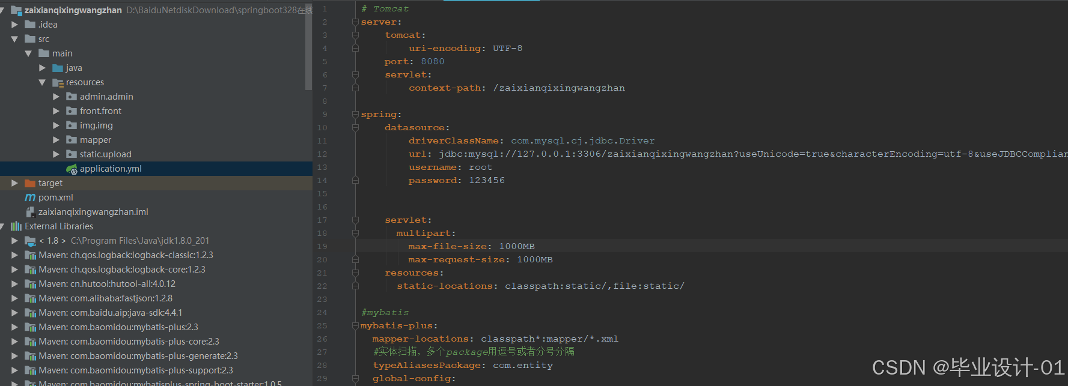Click the resources folder icon
1068x386 pixels.
click(x=58, y=82)
